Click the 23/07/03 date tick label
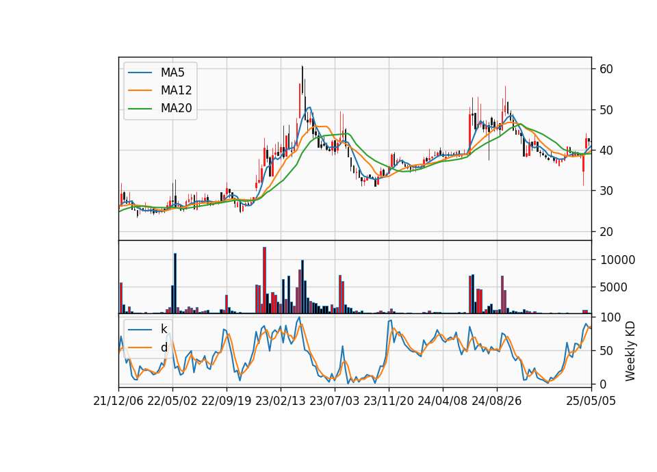 point(335,402)
